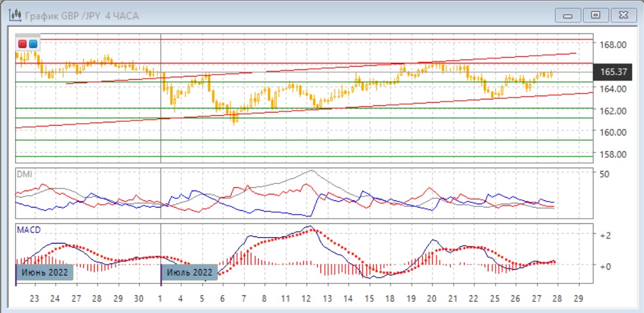Click the current price label 165.37

coord(612,71)
